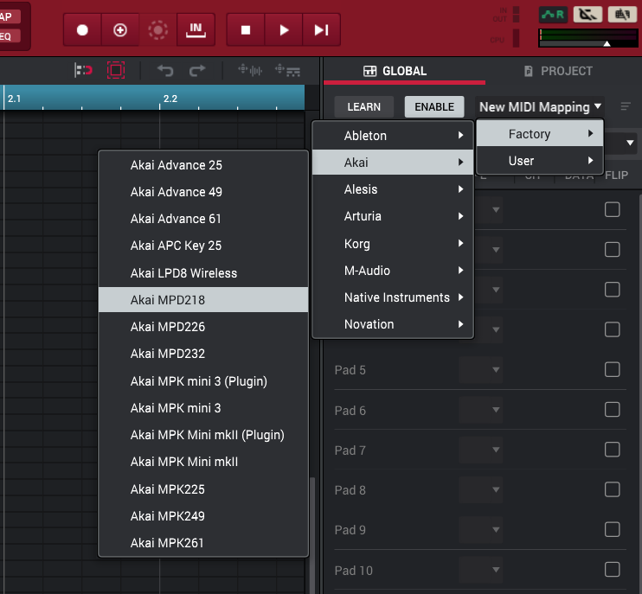Select Akai MPK261 preset
Screen dimensions: 642x594
[x=203, y=543]
